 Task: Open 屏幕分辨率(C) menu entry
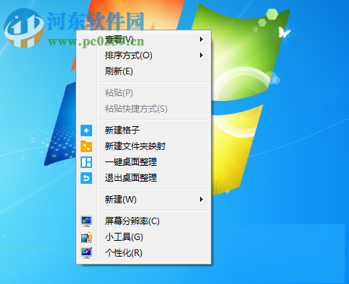144,221
